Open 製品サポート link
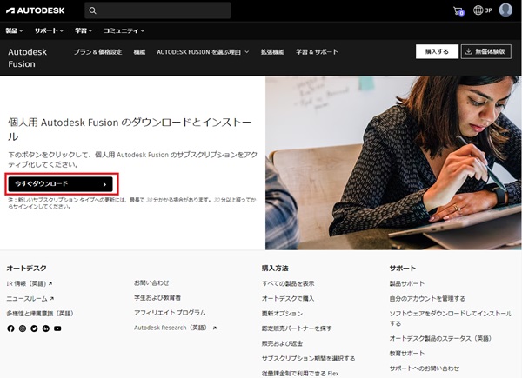 coord(407,283)
